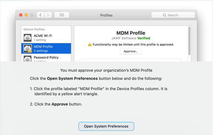Screen dimensions: 213x135
Task: Click the search magnifier icon
Action: point(165,15)
